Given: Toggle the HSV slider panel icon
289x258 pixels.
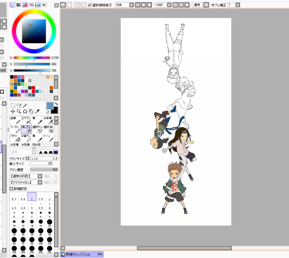Looking at the screenshot, I should click(25, 5).
